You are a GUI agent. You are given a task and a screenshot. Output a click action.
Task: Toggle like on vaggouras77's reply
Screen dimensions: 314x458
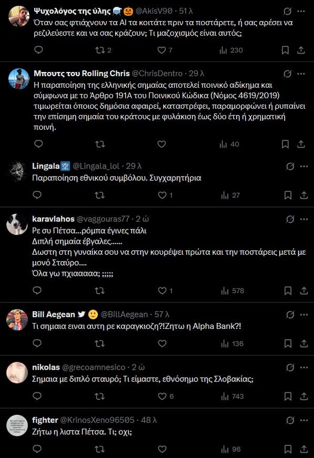pyautogui.click(x=160, y=290)
